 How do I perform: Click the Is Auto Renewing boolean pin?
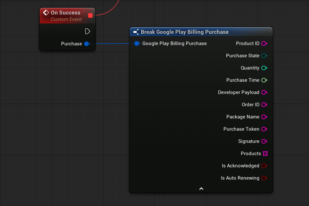coord(264,178)
